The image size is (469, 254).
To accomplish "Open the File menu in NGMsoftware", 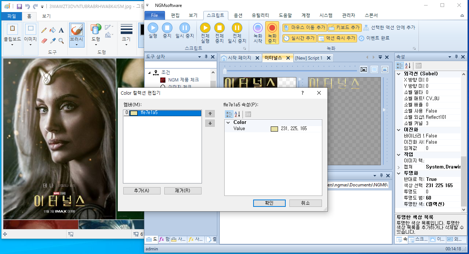I will click(154, 15).
